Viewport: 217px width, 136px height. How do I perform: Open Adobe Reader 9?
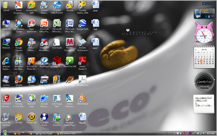point(82,61)
